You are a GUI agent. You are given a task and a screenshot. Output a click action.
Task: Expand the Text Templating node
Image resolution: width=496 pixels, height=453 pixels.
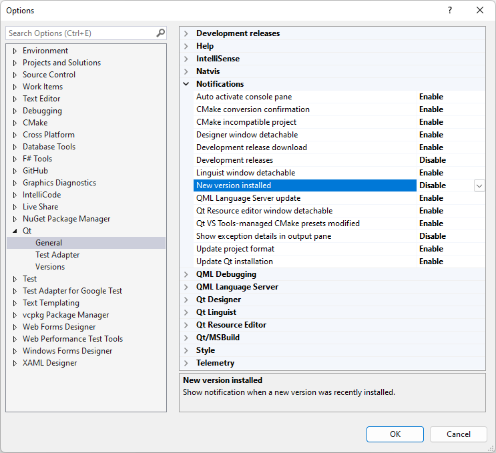(x=15, y=303)
